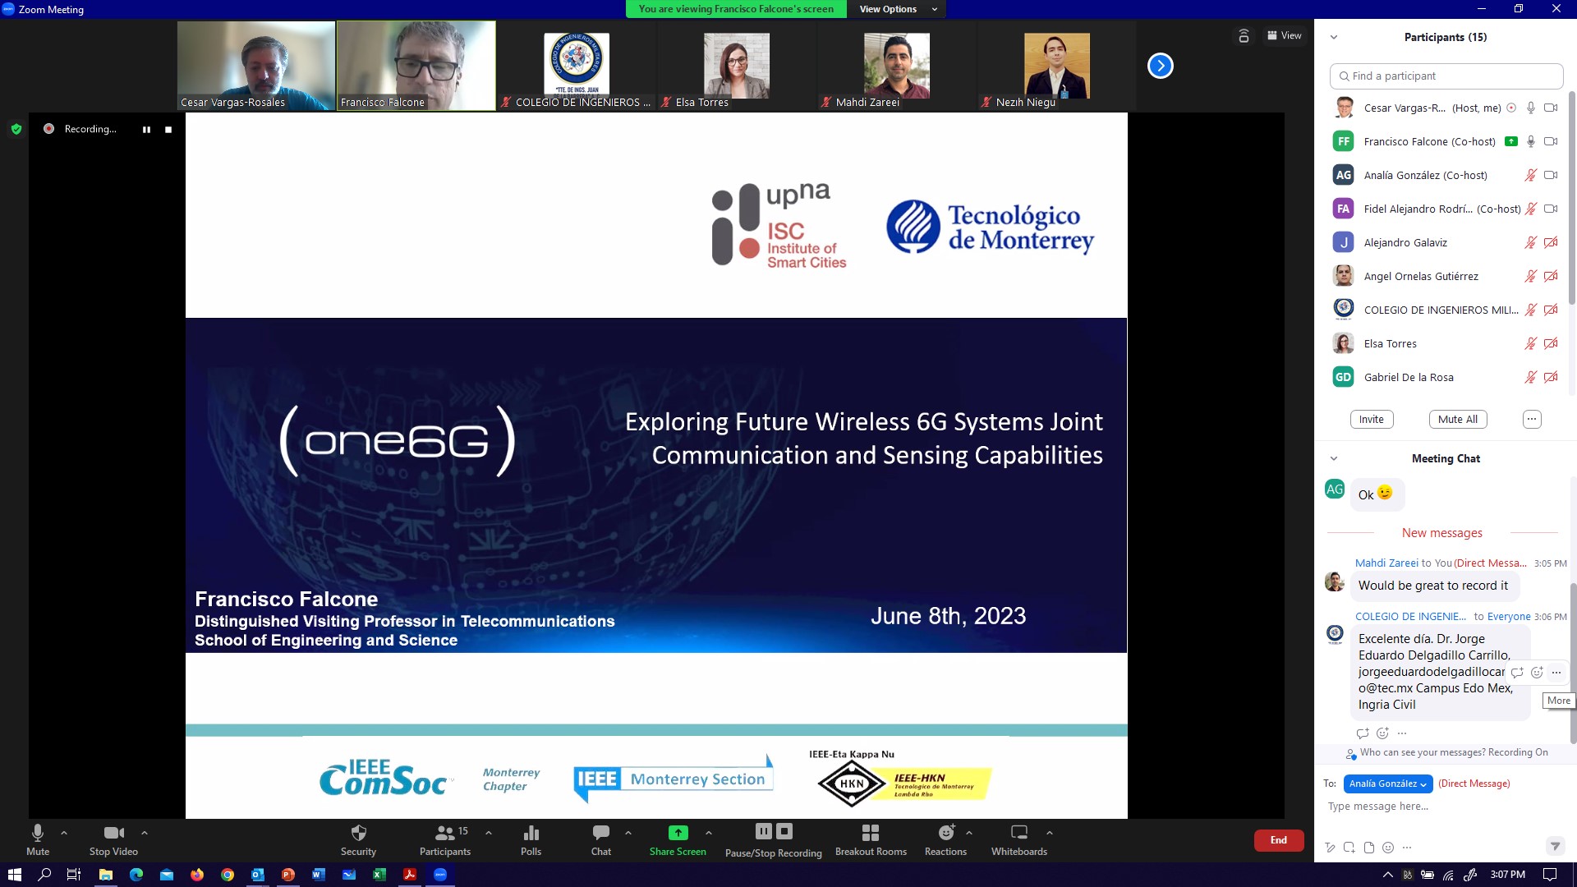Screen dimensions: 1577x887
Task: Pause the recording at top left
Action: [x=146, y=130]
